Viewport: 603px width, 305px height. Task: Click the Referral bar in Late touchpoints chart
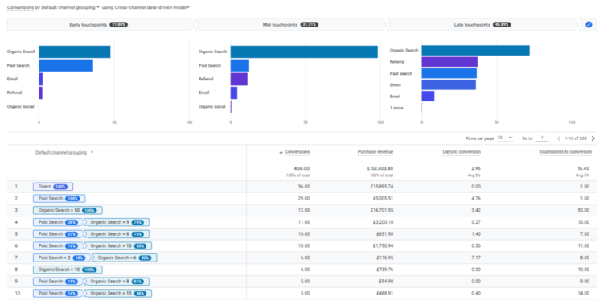point(449,62)
